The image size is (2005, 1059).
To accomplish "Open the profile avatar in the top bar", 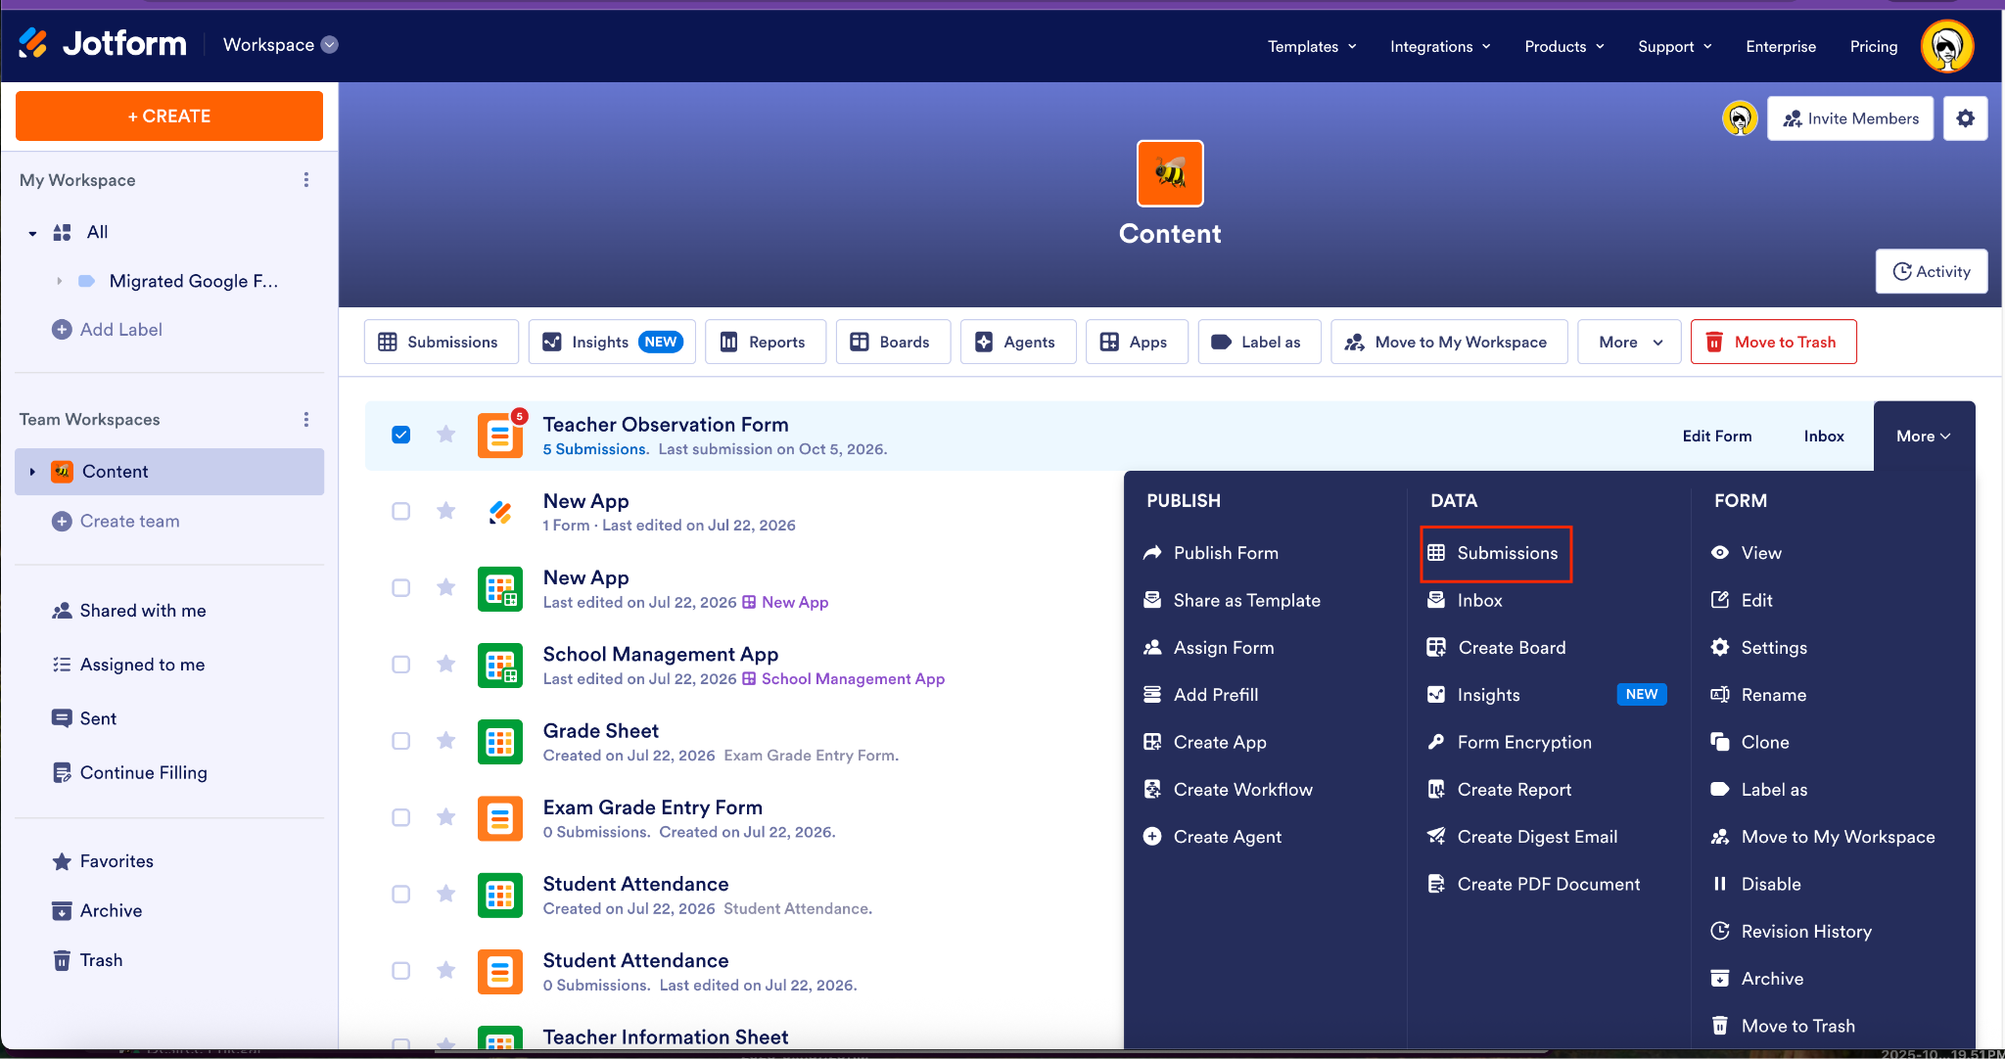I will click(1946, 46).
